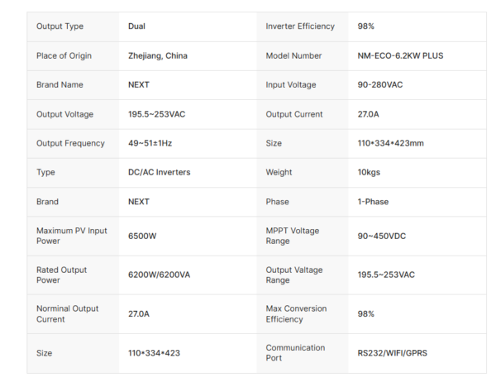Click the 'NM-ECO-6.2KW PLUS' model number
This screenshot has width=496, height=387.
click(x=398, y=56)
